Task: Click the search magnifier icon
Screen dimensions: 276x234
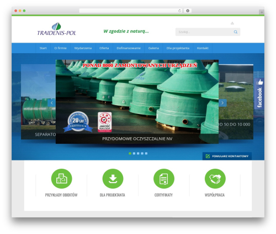Action: point(236,32)
